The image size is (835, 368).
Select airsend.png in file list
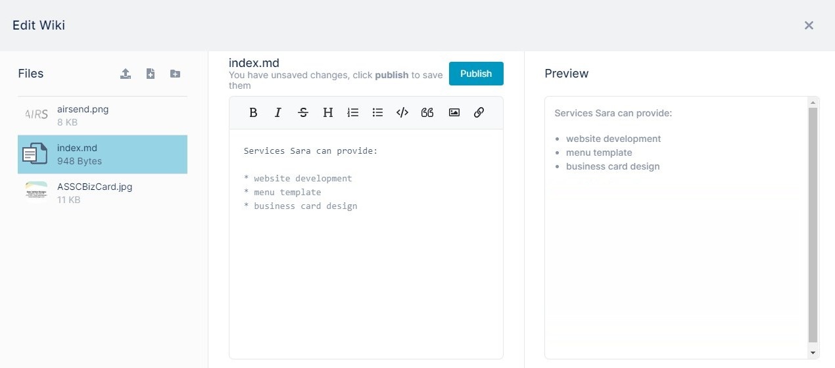click(x=103, y=116)
